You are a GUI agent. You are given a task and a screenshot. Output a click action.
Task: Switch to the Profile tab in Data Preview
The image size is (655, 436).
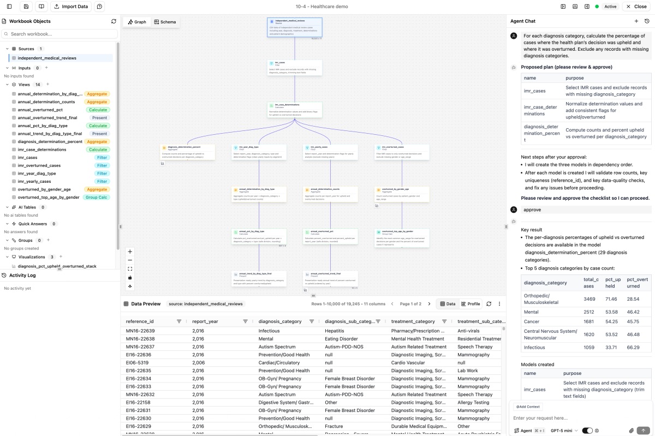(471, 303)
